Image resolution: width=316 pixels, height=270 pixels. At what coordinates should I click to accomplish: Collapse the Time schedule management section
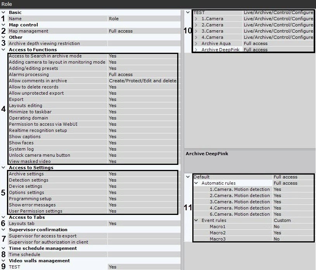(x=3, y=248)
